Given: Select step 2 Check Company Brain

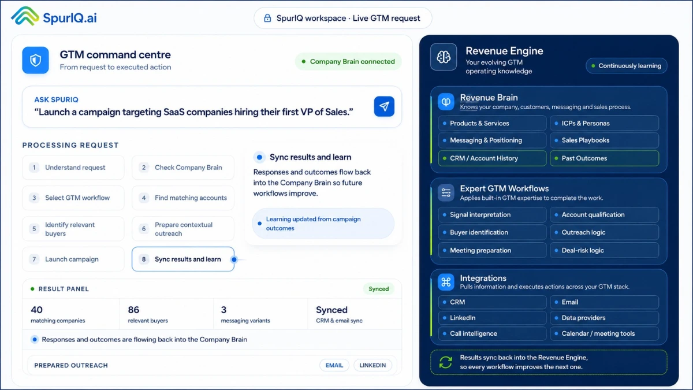Looking at the screenshot, I should 183,168.
